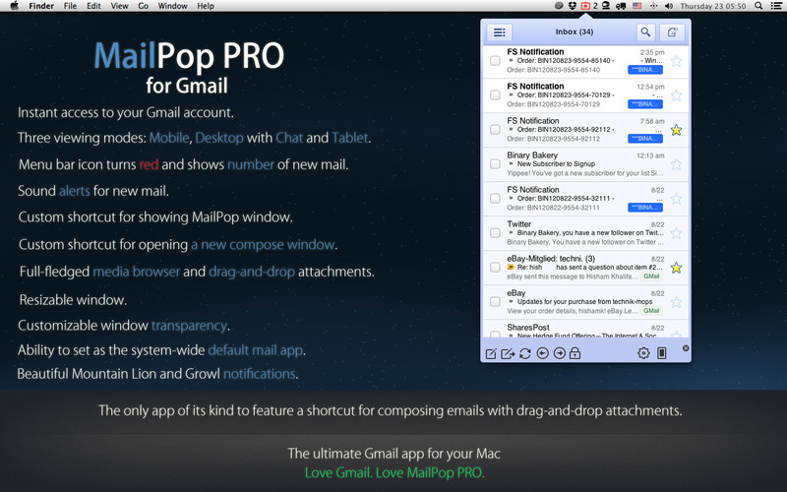The width and height of the screenshot is (787, 492).
Task: Click the gray circle icon in menu bar
Action: click(x=559, y=6)
